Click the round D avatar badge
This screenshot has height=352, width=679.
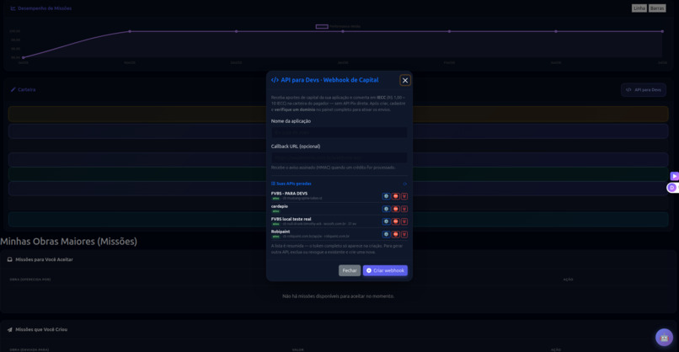click(x=672, y=188)
